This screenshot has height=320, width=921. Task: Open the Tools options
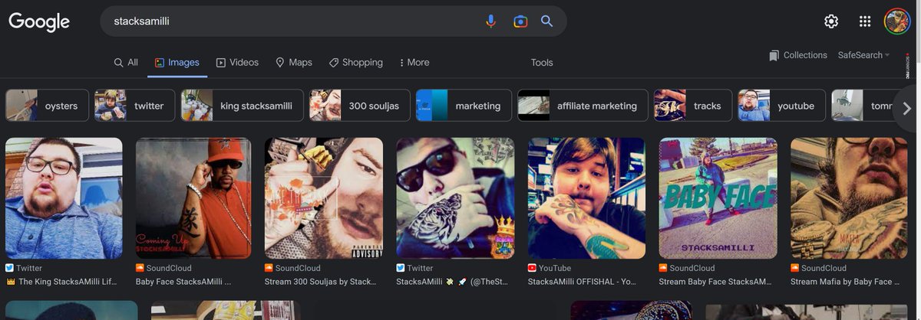[x=542, y=63]
